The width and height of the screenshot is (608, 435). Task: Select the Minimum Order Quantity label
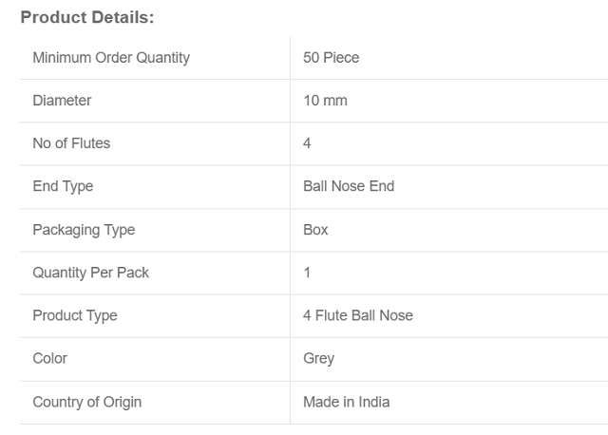[111, 58]
